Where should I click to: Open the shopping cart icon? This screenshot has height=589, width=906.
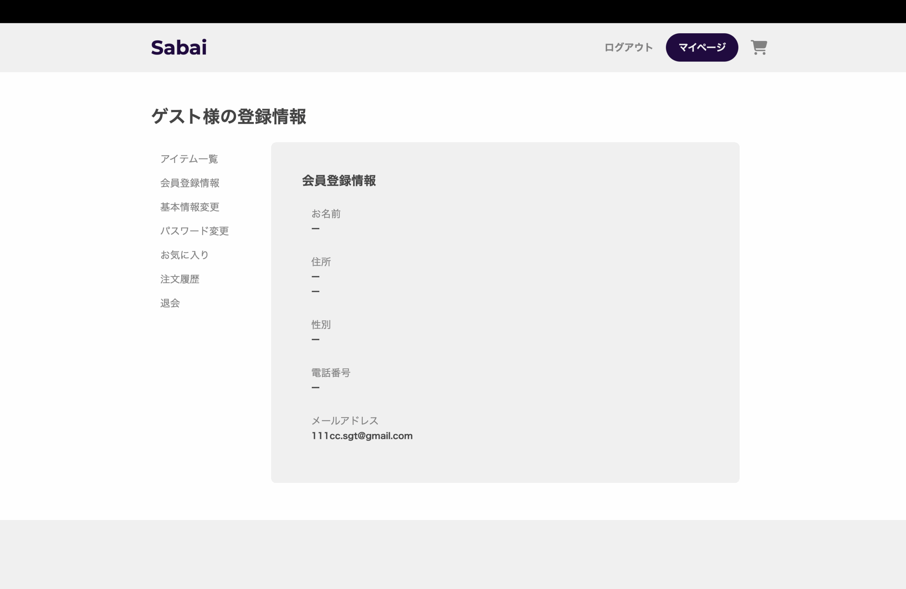(758, 47)
